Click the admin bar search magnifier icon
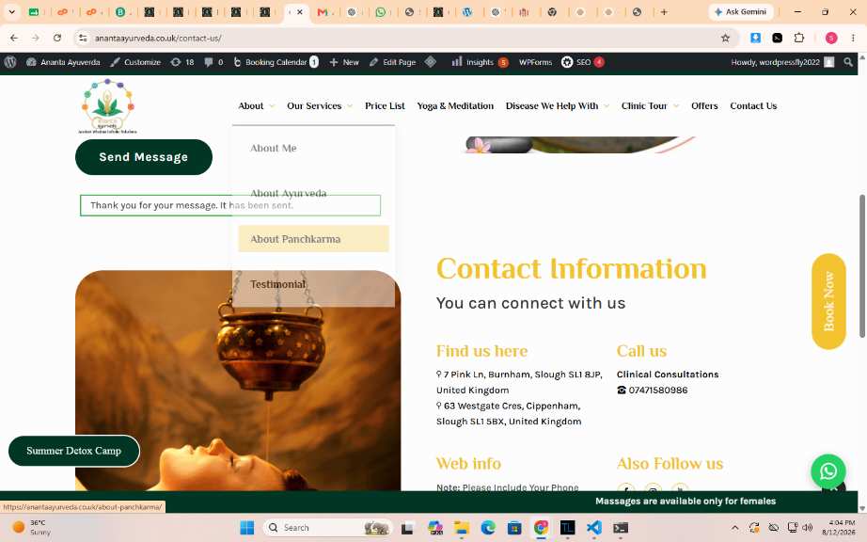Viewport: 867px width, 542px height. (847, 62)
